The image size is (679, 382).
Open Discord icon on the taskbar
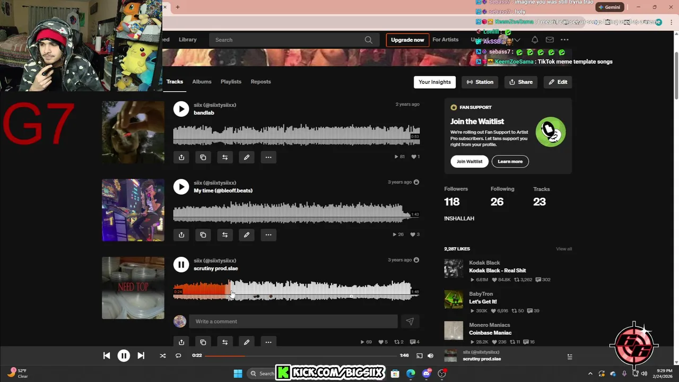point(426,374)
